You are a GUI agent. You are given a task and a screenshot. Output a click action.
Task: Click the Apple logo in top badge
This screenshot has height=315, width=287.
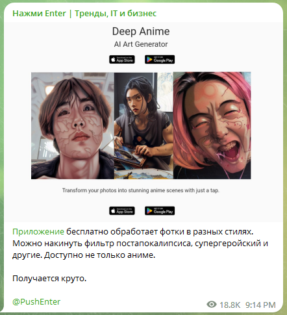113,59
